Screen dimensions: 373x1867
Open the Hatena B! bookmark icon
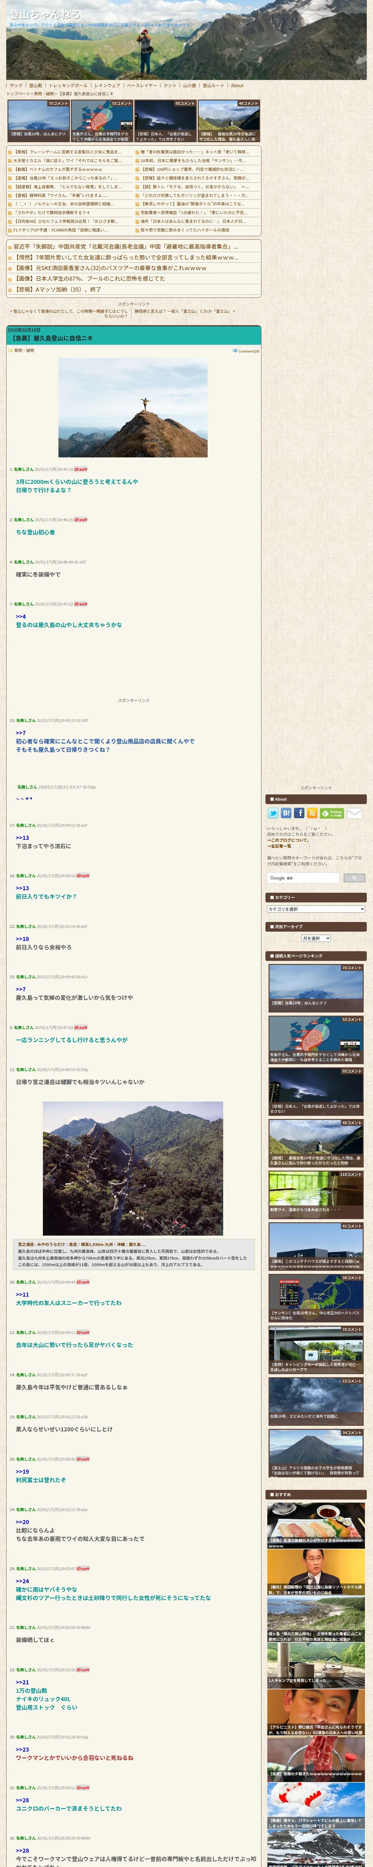pos(286,813)
